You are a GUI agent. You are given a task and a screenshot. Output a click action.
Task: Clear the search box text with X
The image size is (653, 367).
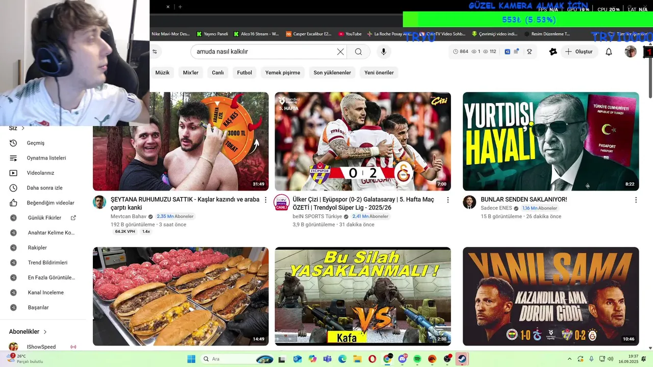coord(340,51)
